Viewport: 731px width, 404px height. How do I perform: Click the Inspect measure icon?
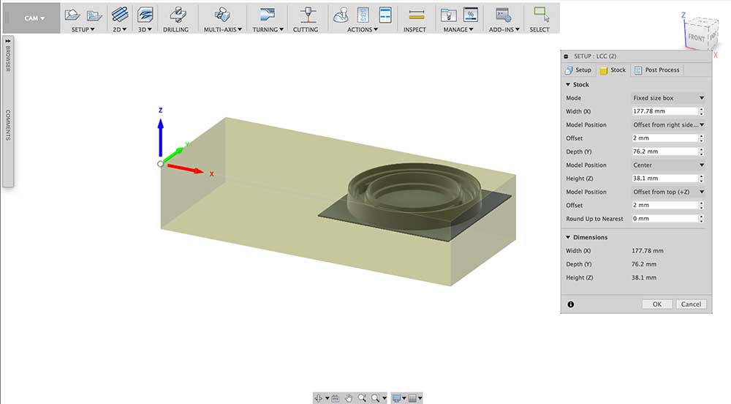click(417, 15)
